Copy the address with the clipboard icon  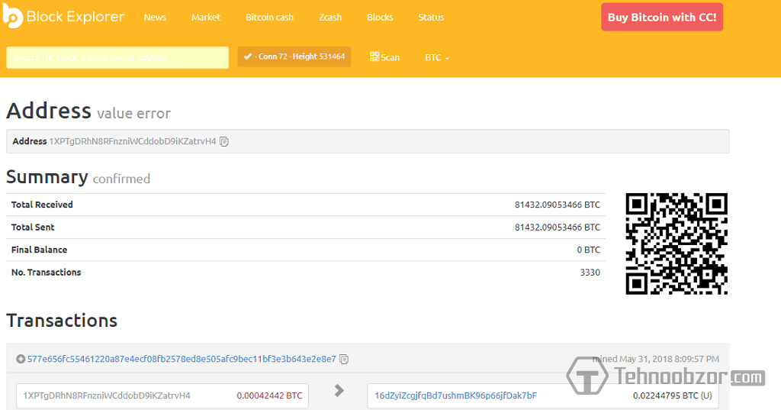[224, 142]
